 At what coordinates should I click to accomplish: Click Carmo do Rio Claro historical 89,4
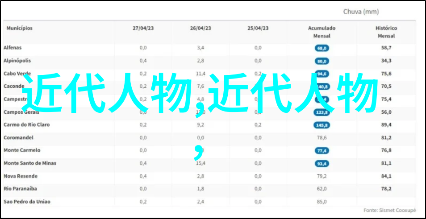386,125
